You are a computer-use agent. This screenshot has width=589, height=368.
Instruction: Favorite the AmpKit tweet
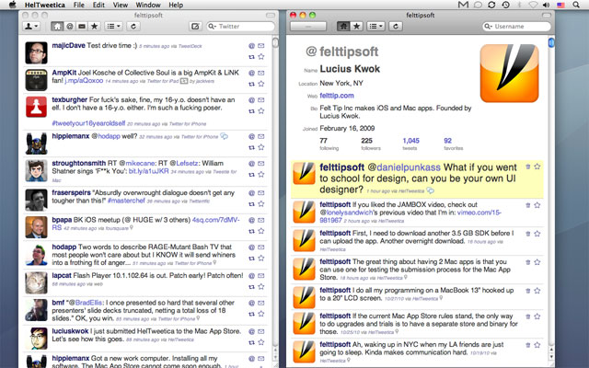[x=261, y=84]
